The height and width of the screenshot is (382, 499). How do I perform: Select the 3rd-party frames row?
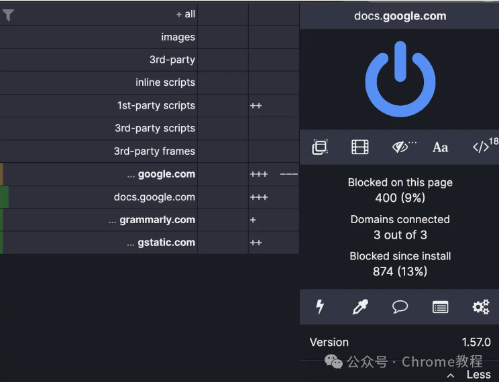99,151
